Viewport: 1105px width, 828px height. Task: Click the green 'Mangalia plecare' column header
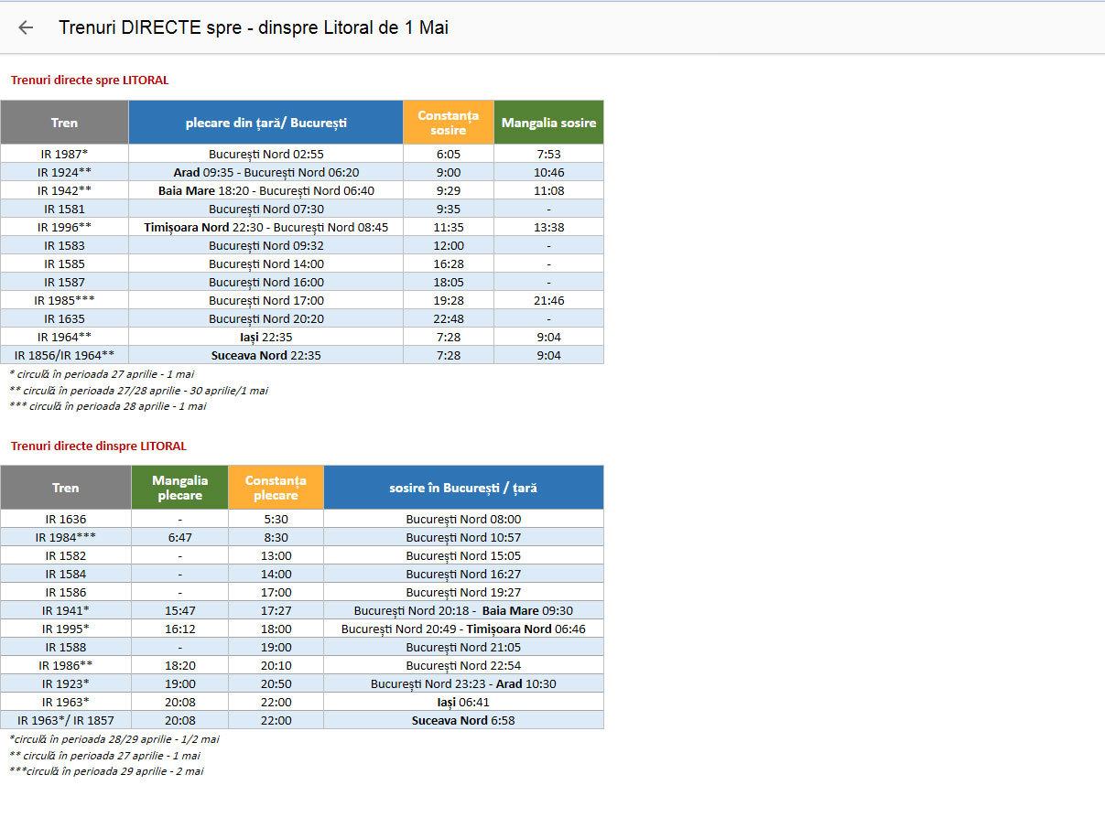tap(179, 488)
